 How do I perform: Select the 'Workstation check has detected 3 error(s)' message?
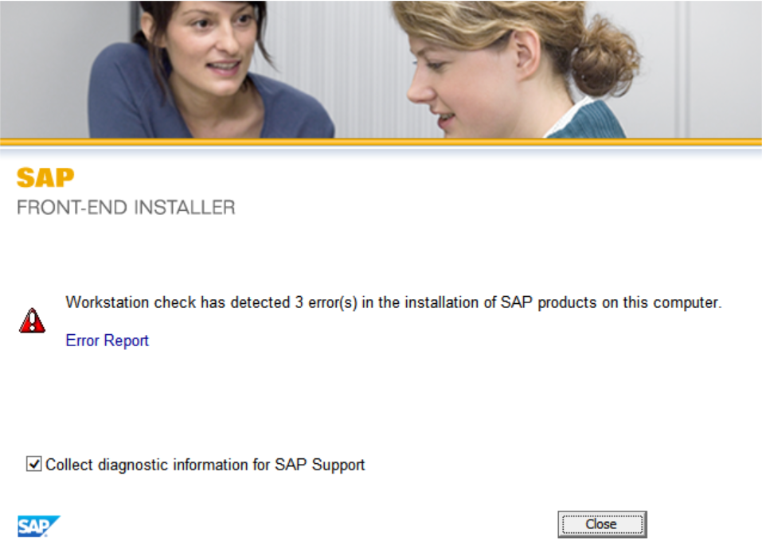point(393,302)
